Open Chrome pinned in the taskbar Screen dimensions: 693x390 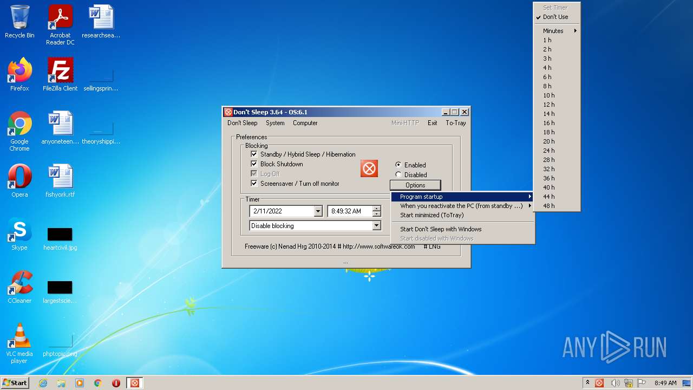(x=98, y=383)
